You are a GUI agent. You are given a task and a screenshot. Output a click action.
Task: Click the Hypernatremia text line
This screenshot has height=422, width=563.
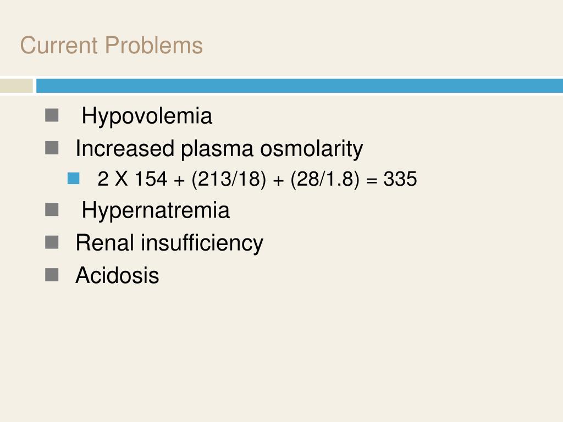coord(156,210)
